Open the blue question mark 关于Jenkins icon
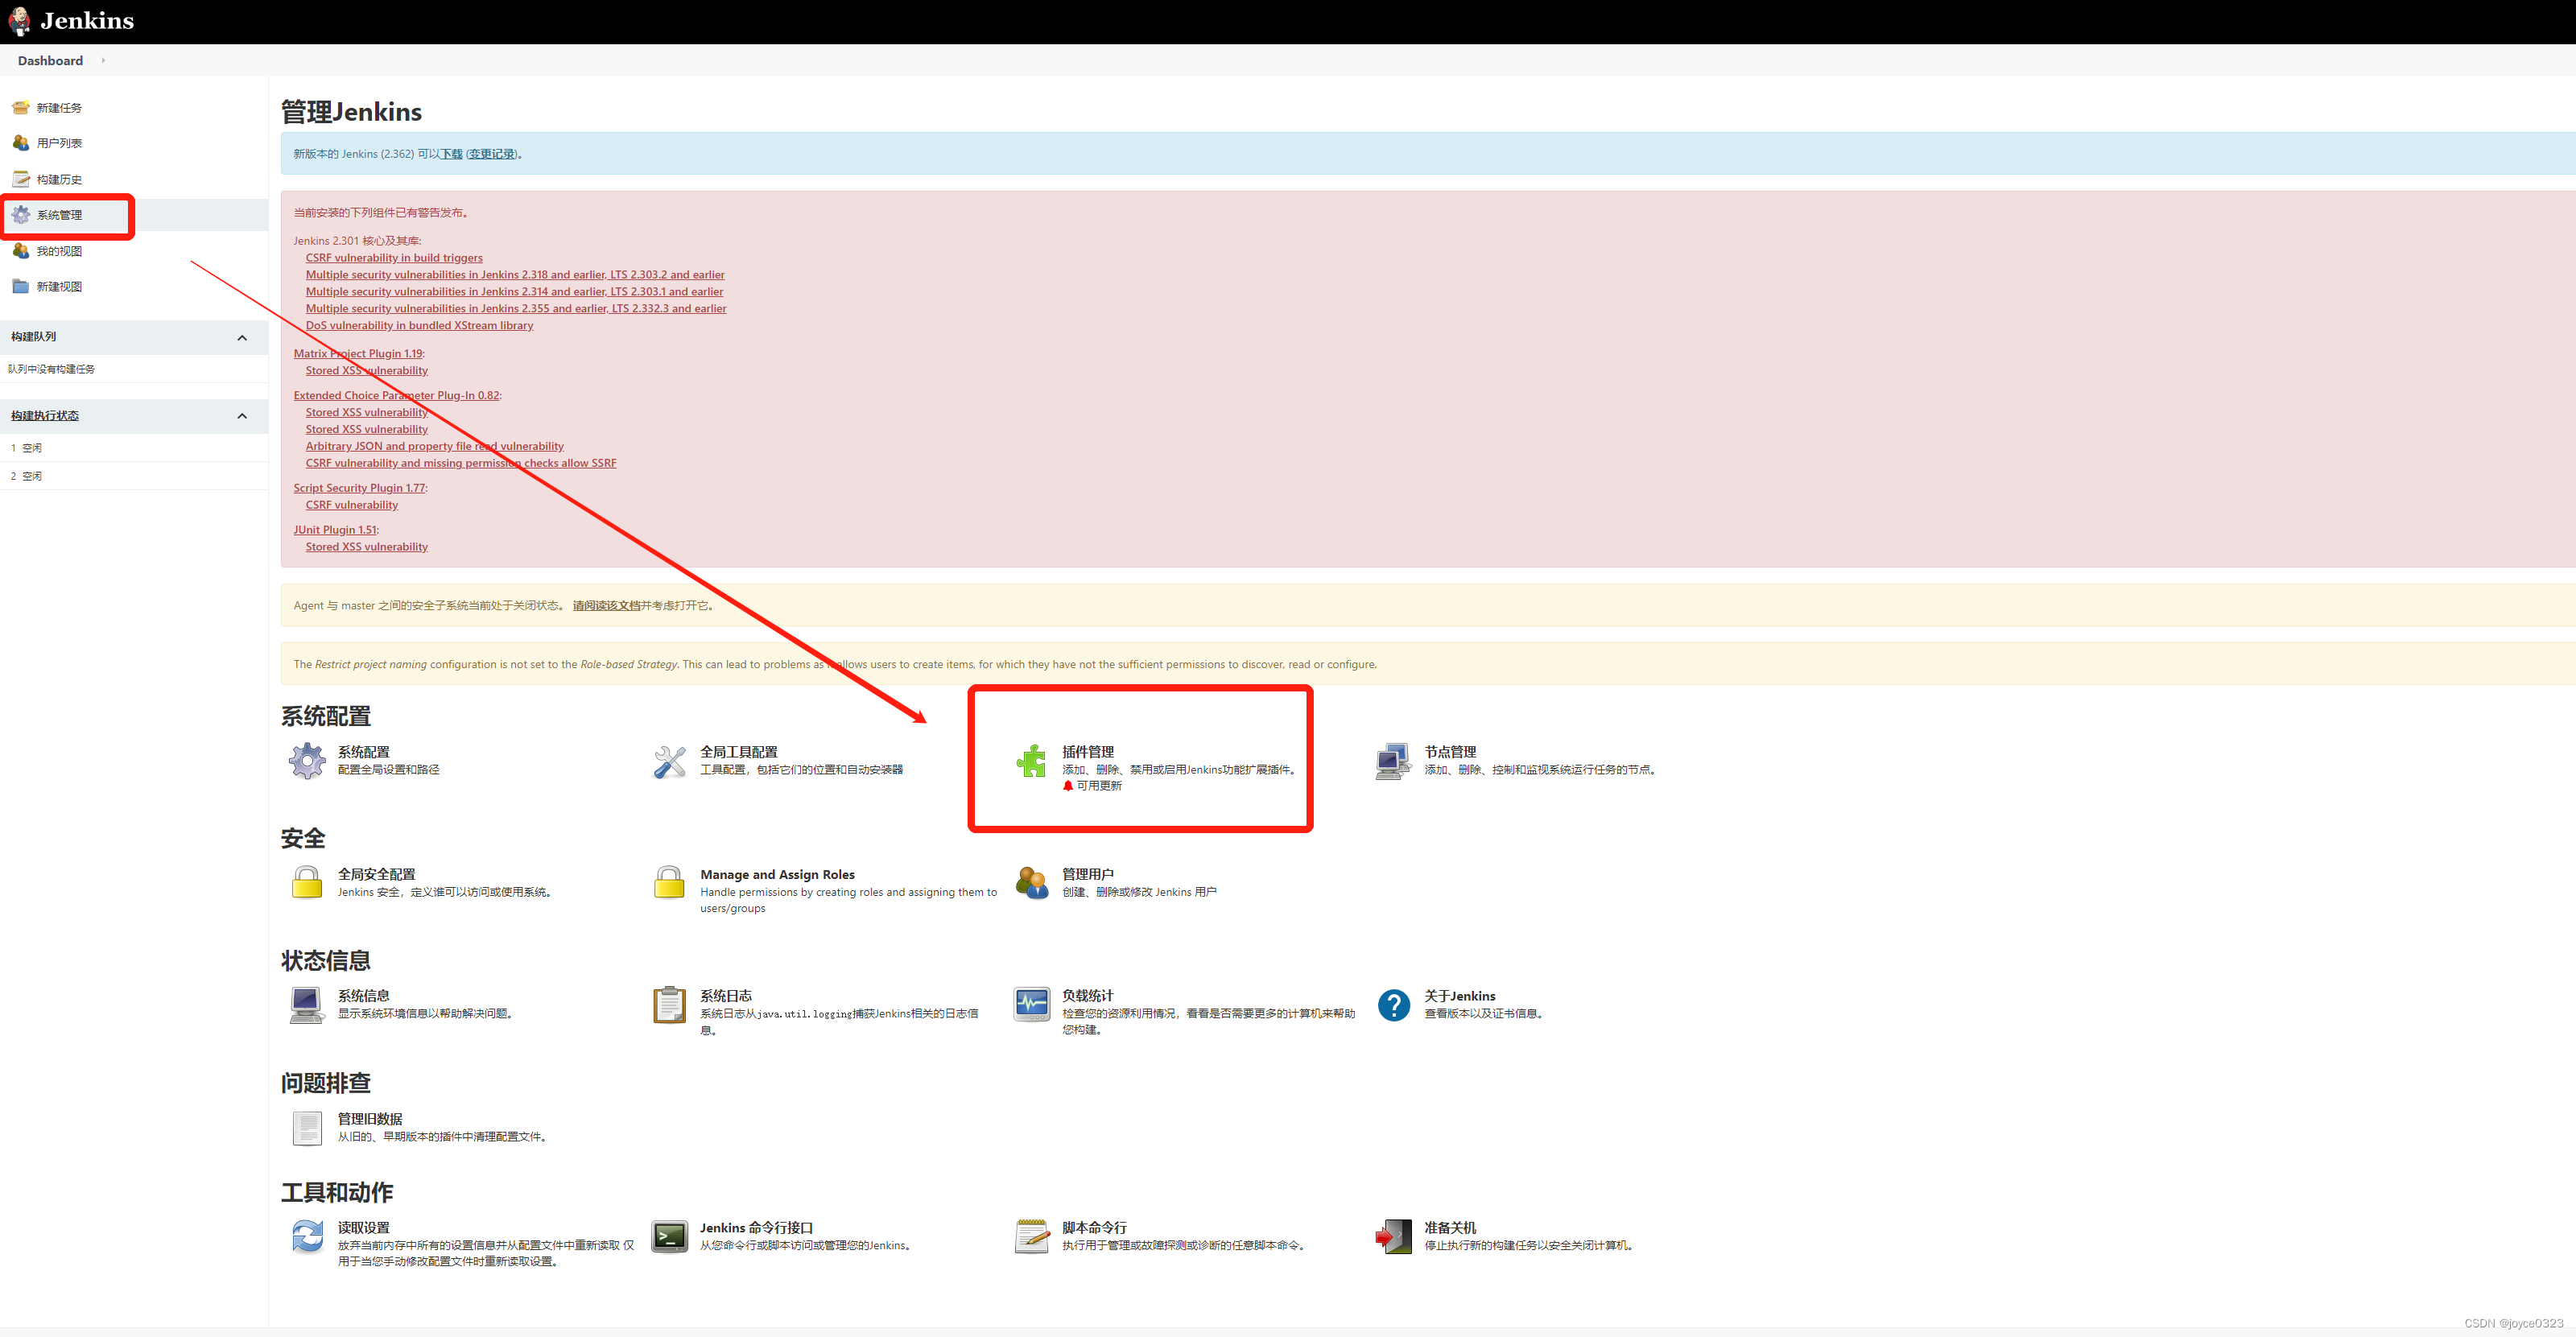Screen dimensions: 2576x1337 point(1393,1005)
